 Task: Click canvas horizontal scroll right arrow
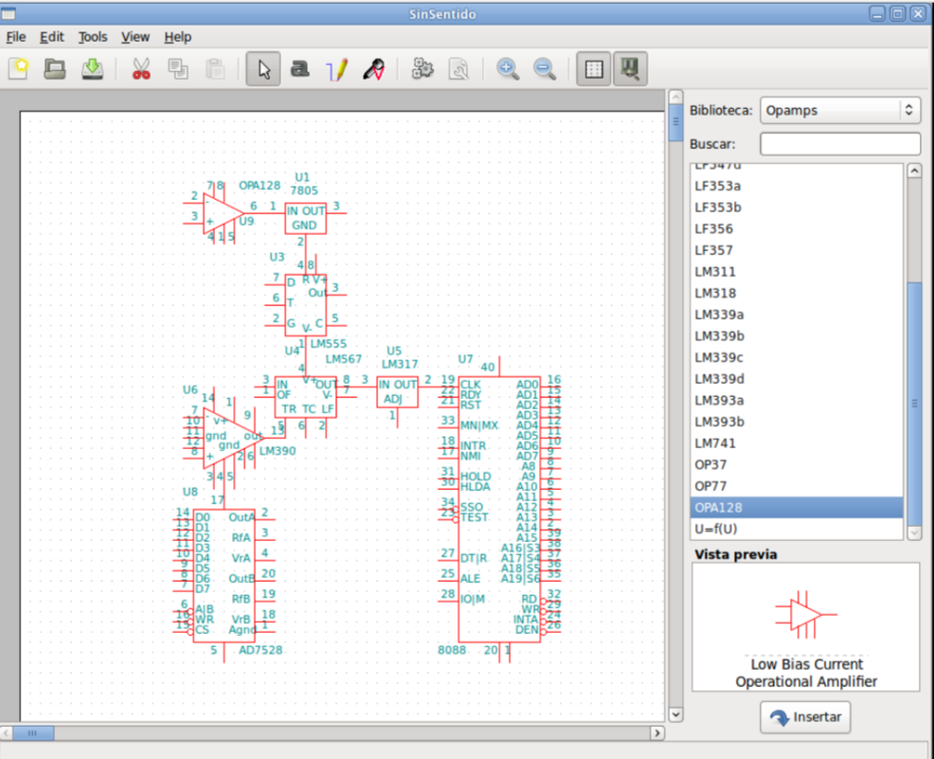click(x=657, y=732)
